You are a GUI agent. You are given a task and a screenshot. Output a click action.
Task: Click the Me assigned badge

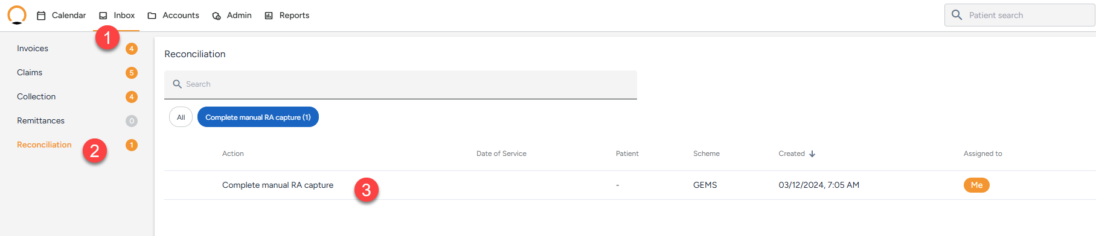[976, 185]
